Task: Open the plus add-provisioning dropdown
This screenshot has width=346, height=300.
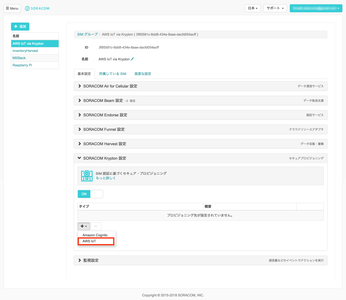Action: [84, 226]
